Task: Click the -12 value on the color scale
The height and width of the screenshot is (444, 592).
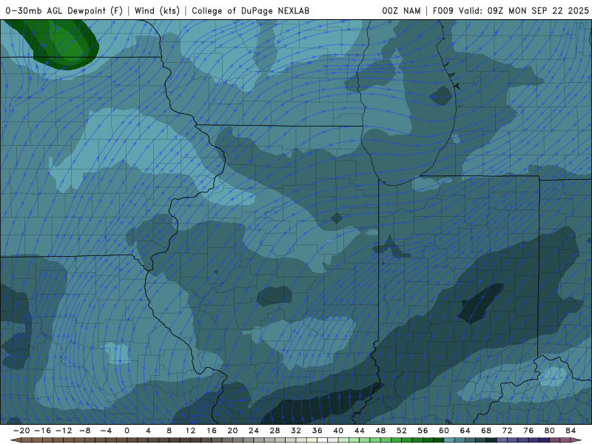Action: click(x=64, y=431)
